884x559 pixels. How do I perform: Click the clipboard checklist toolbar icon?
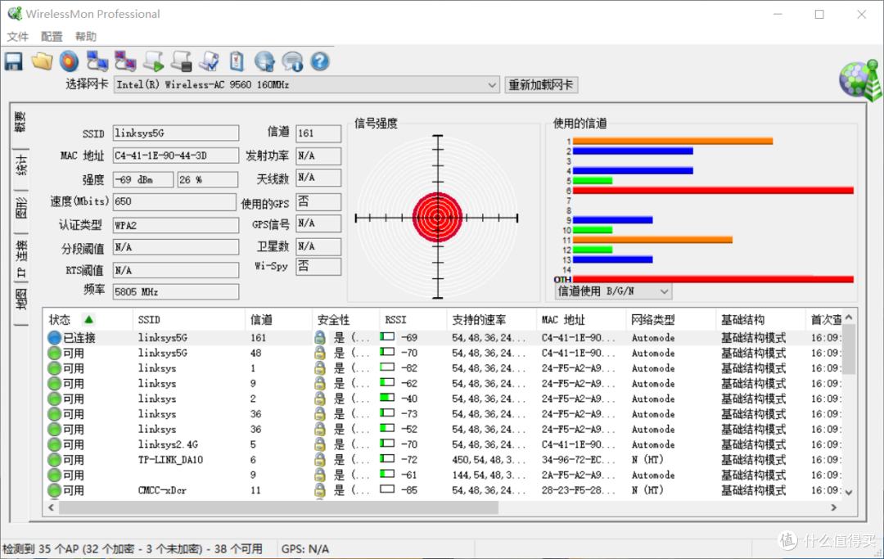click(x=237, y=61)
